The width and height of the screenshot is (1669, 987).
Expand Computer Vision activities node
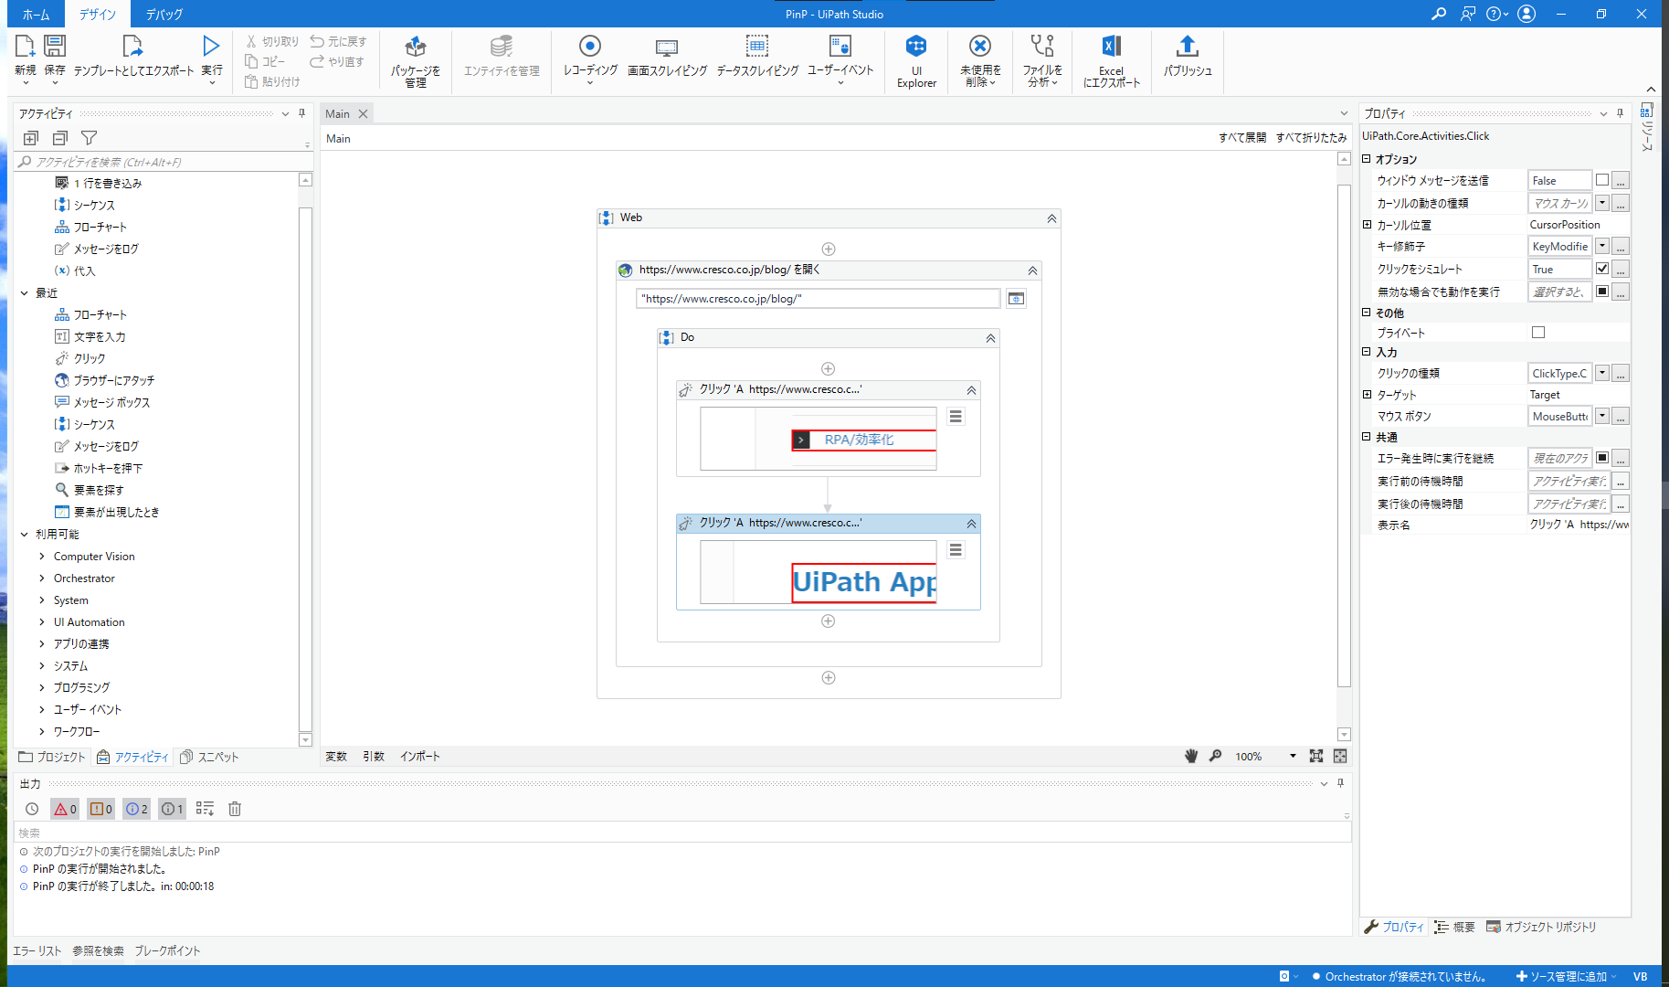[42, 556]
